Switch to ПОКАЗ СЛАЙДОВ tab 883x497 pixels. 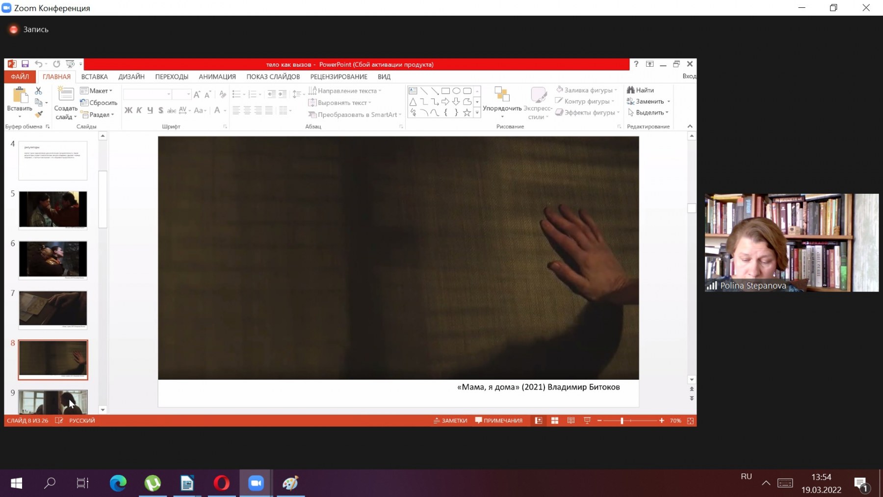[x=273, y=77]
